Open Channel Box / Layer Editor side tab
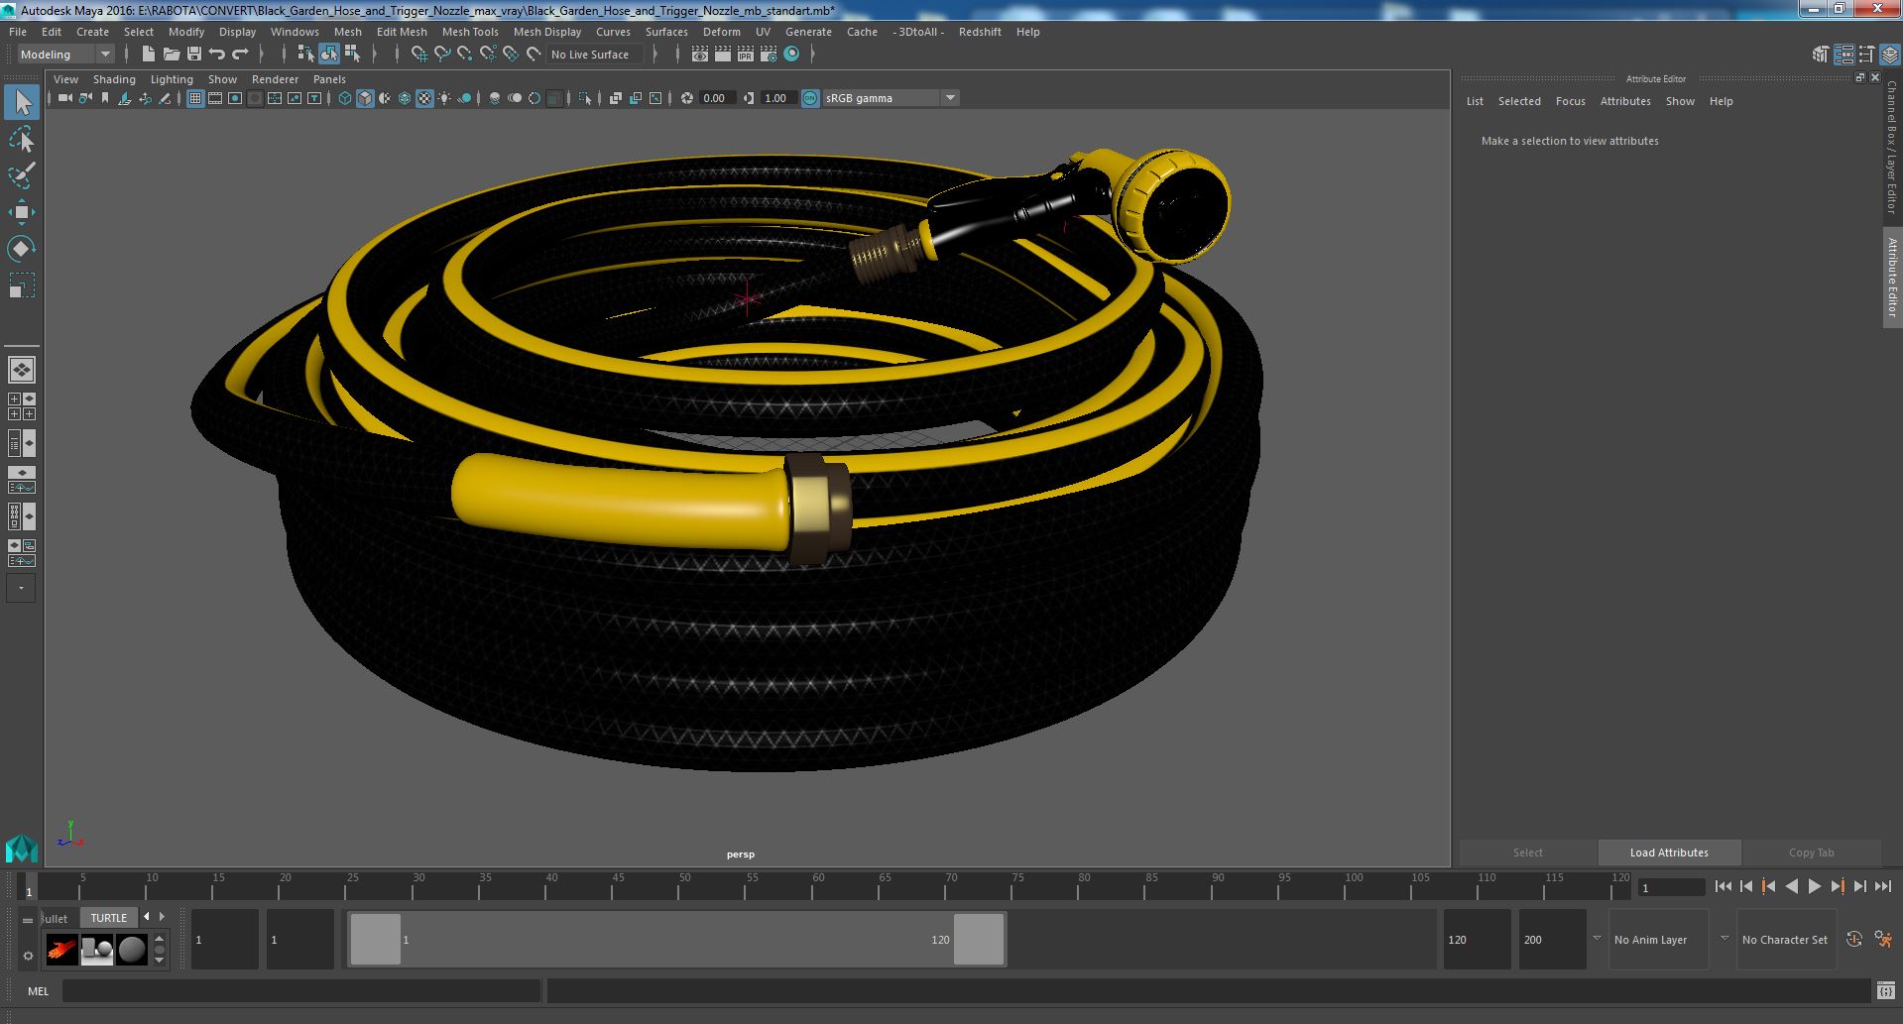The width and height of the screenshot is (1903, 1024). pyautogui.click(x=1892, y=147)
